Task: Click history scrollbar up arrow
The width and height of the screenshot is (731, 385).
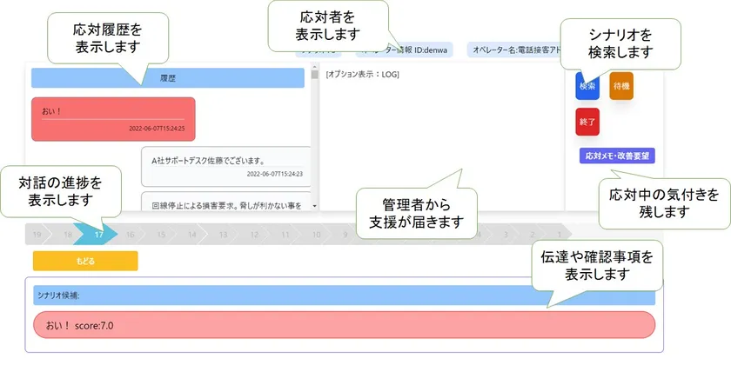Action: [315, 67]
